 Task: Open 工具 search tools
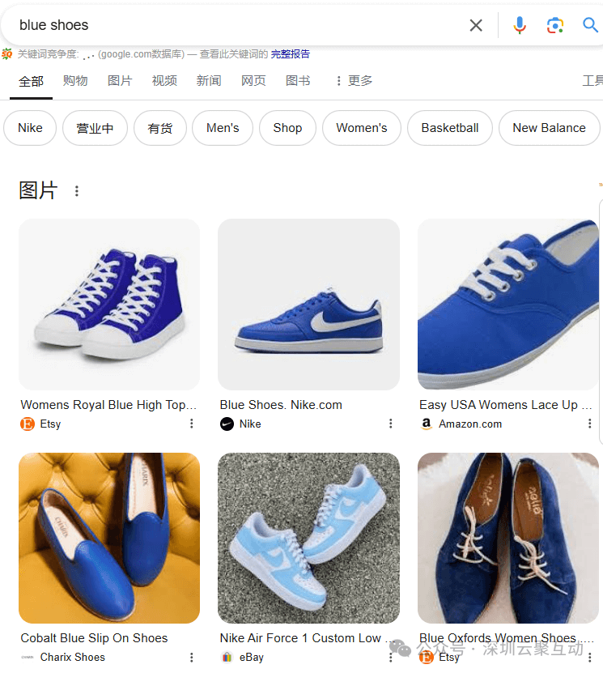[x=592, y=81]
